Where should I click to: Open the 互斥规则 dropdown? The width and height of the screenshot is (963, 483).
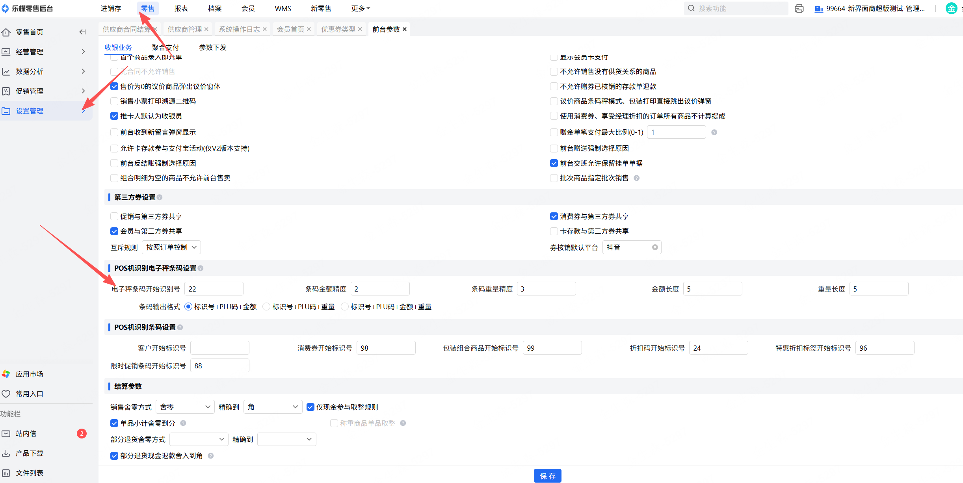pyautogui.click(x=171, y=247)
